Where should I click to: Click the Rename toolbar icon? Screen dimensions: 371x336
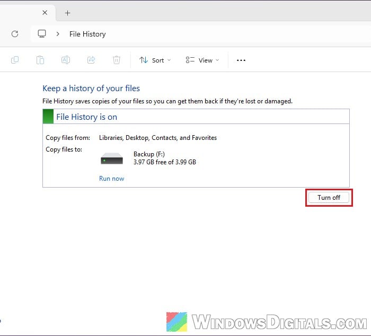pyautogui.click(x=66, y=60)
